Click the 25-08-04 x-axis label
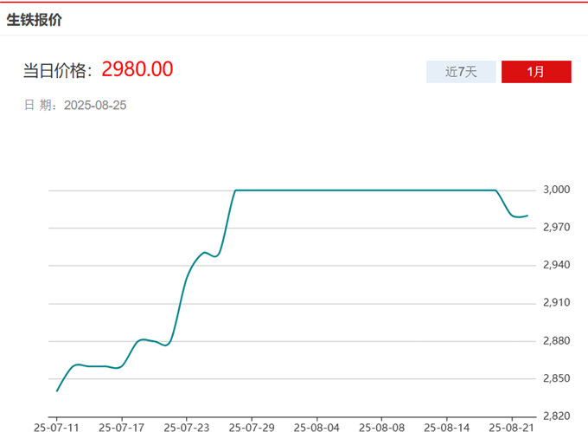 point(316,426)
